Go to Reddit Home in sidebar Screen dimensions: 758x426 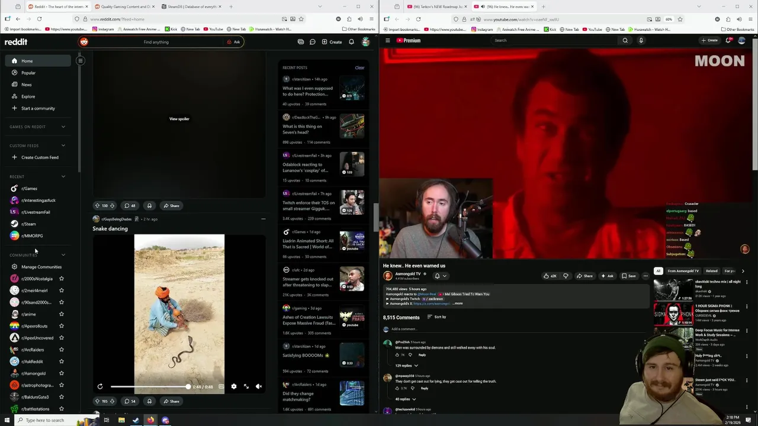(x=38, y=61)
